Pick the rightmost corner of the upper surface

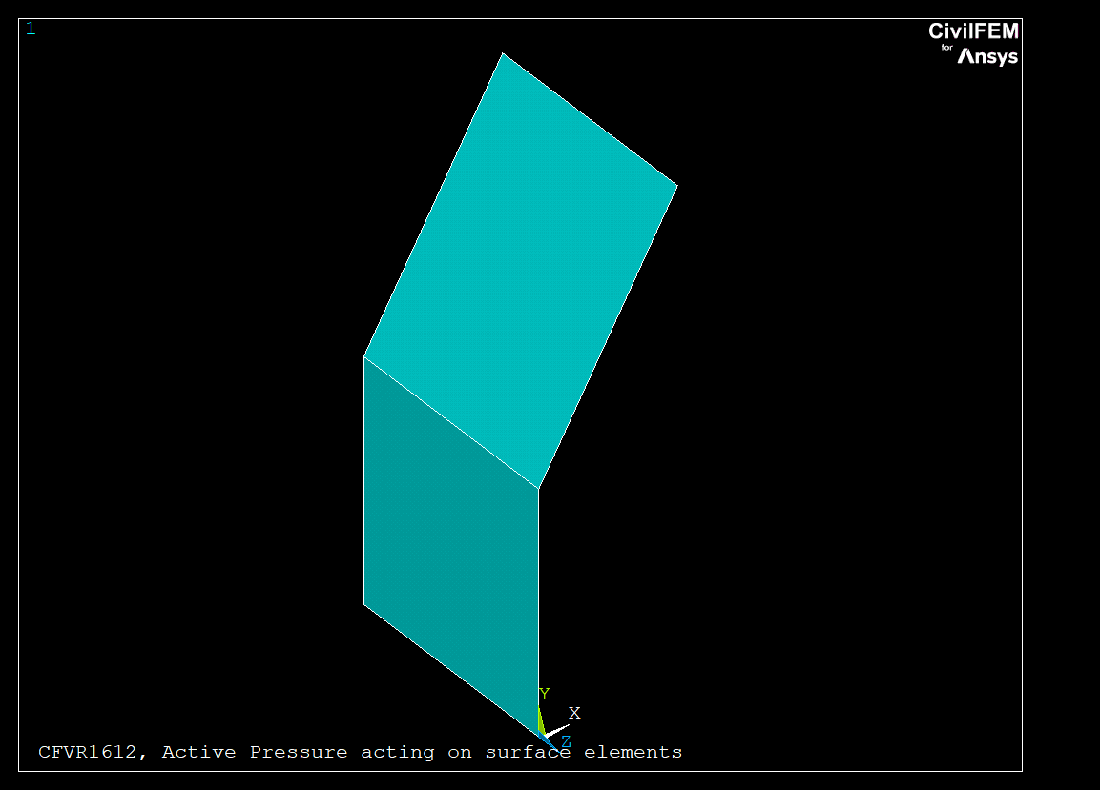point(677,185)
